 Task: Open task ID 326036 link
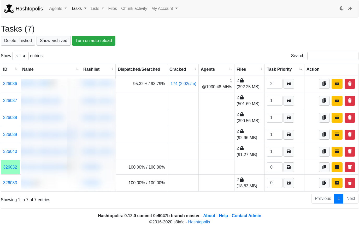pyautogui.click(x=10, y=84)
